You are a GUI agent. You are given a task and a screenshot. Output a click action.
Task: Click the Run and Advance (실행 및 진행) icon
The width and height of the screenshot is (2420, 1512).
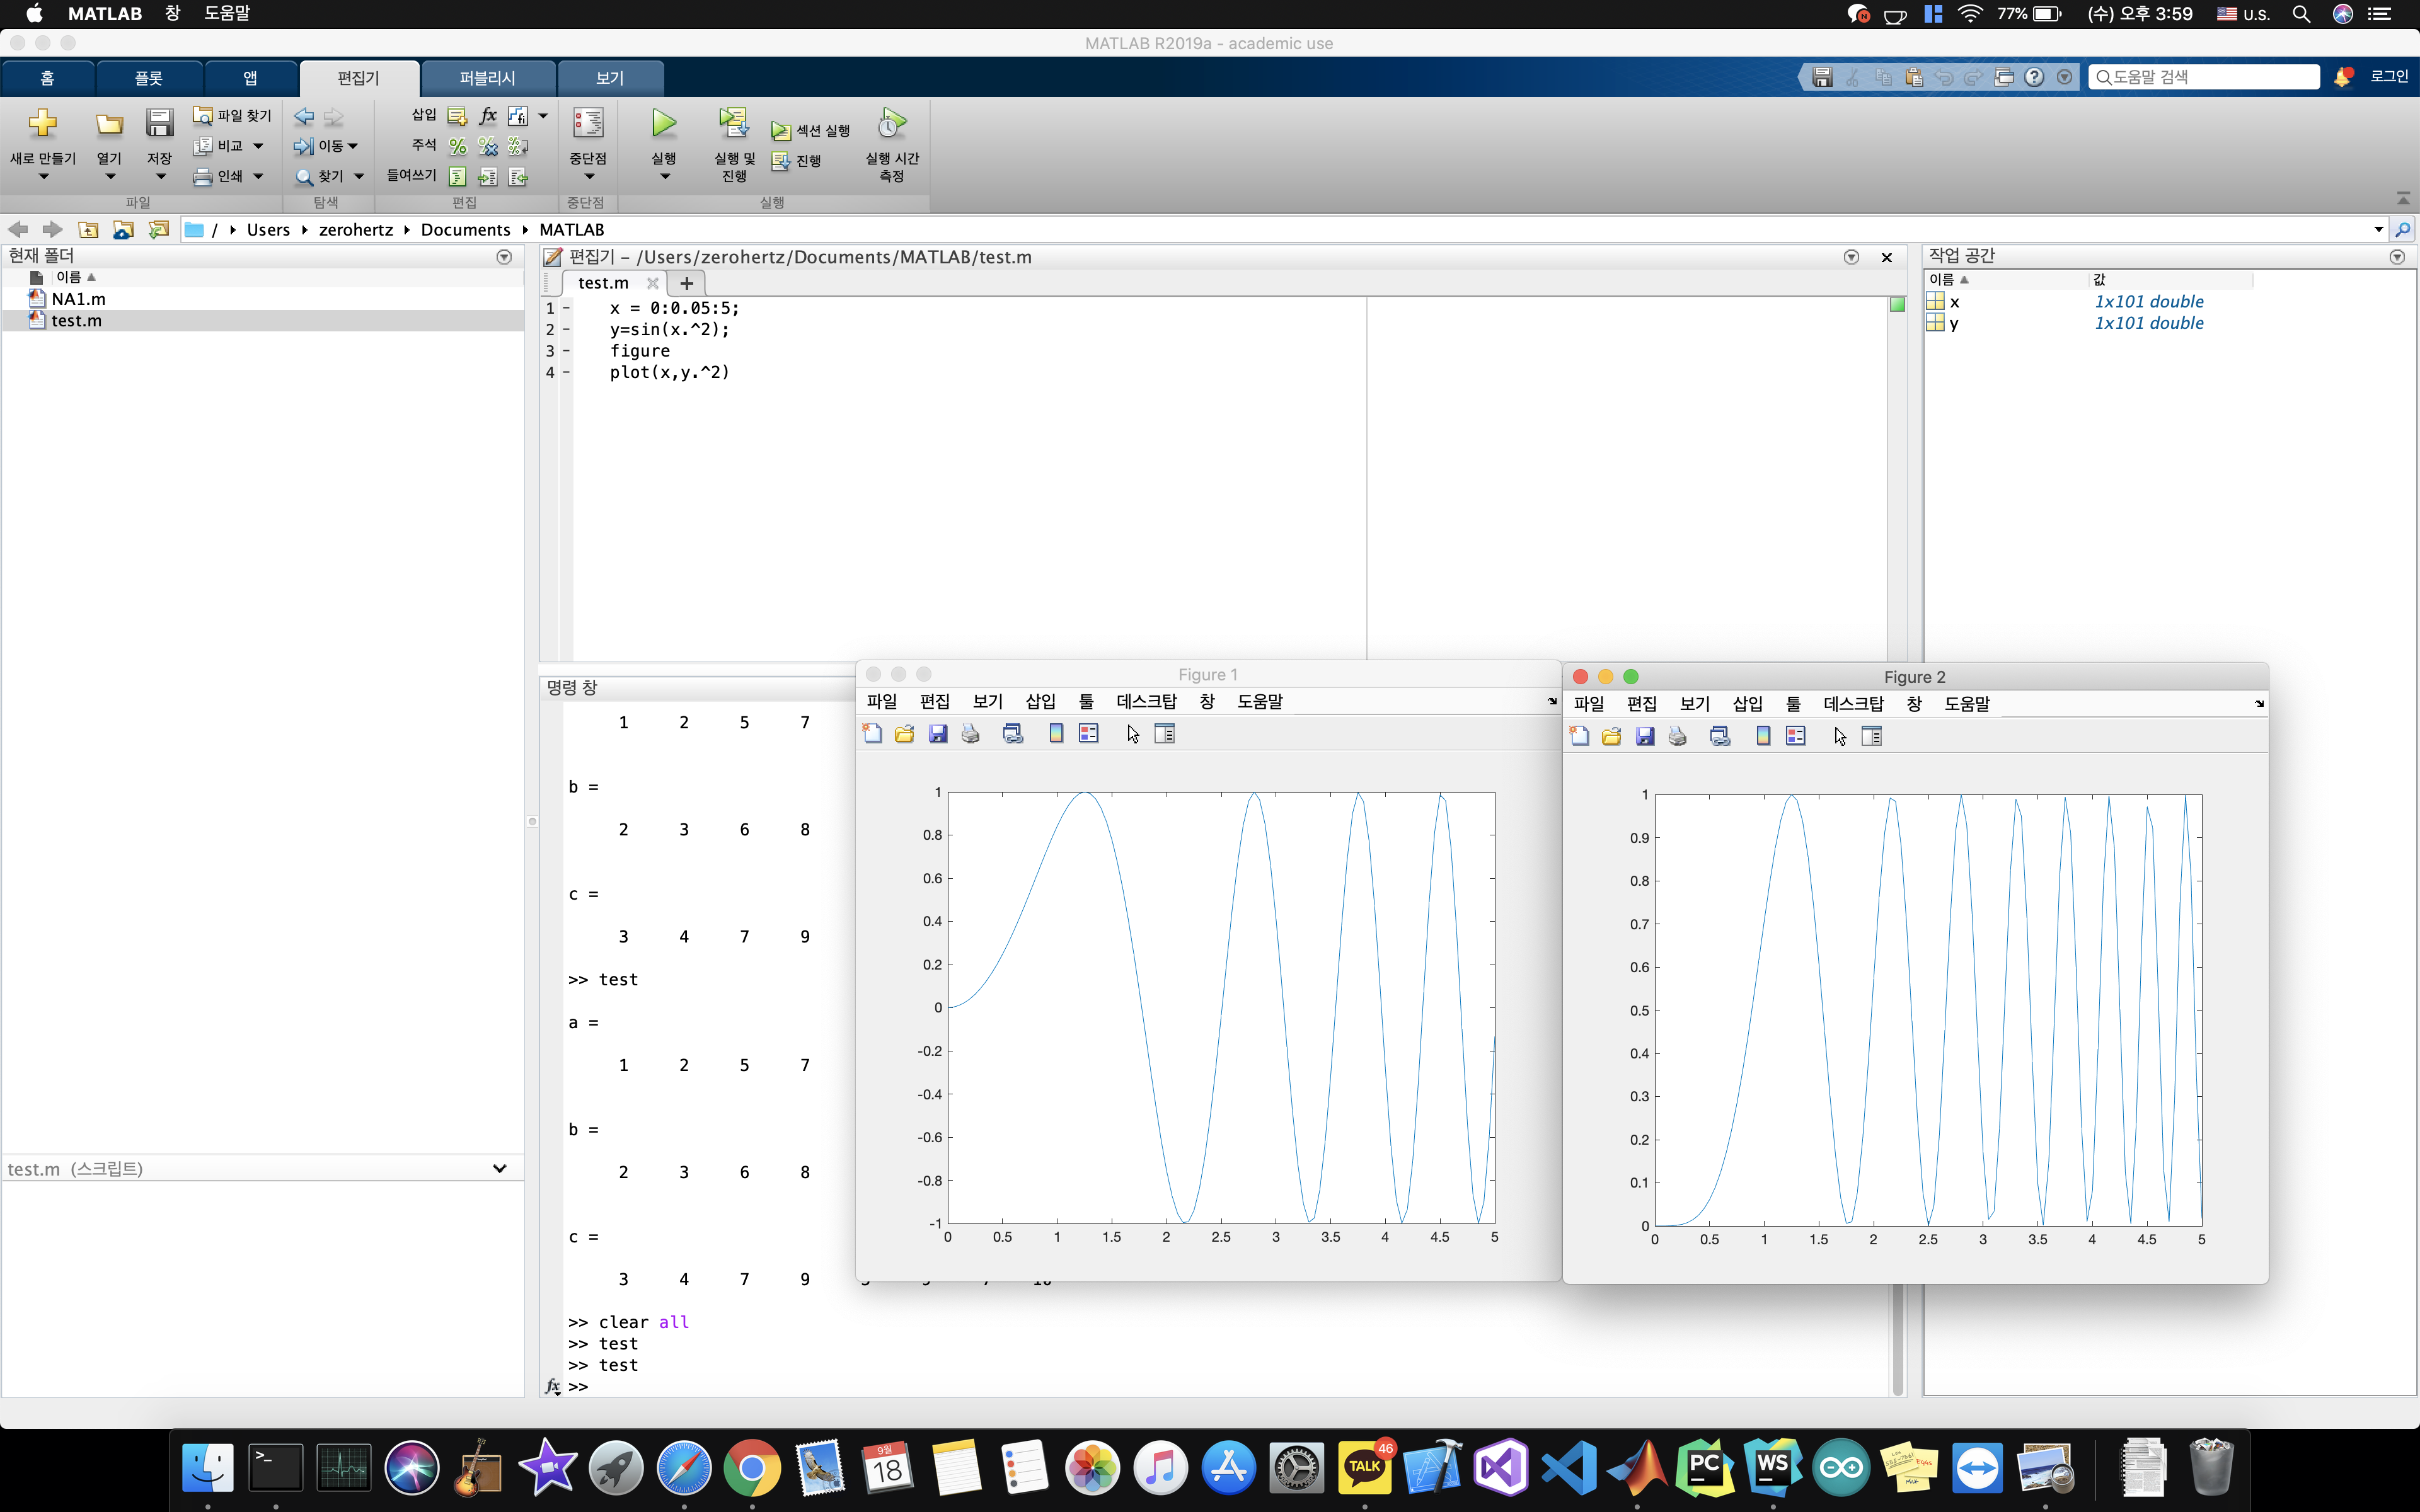point(734,123)
